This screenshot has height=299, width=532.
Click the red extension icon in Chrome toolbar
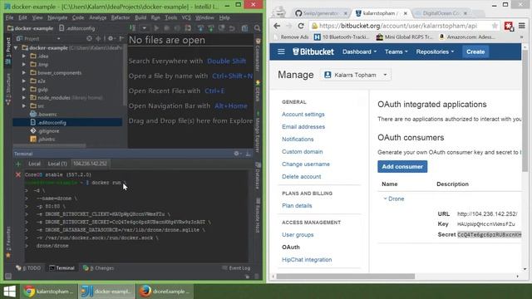[509, 26]
